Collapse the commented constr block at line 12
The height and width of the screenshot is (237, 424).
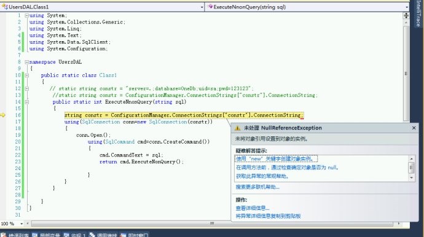[x=27, y=88]
